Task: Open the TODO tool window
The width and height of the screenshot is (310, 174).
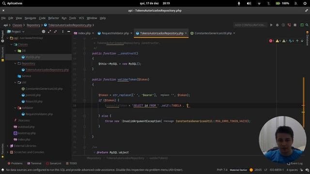Action: [x=71, y=163]
